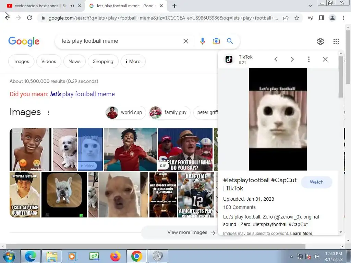Open TikTok source icon in preview panel
Image resolution: width=351 pixels, height=263 pixels.
[x=229, y=59]
